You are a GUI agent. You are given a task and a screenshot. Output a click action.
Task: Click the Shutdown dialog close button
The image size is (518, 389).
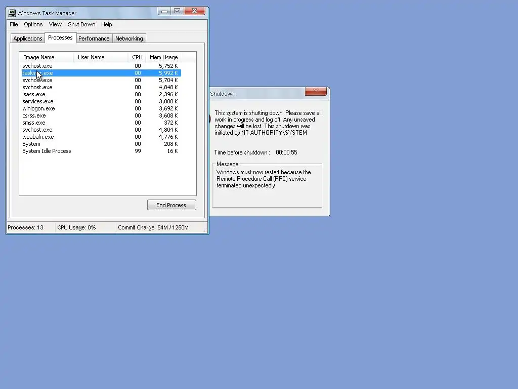[316, 91]
